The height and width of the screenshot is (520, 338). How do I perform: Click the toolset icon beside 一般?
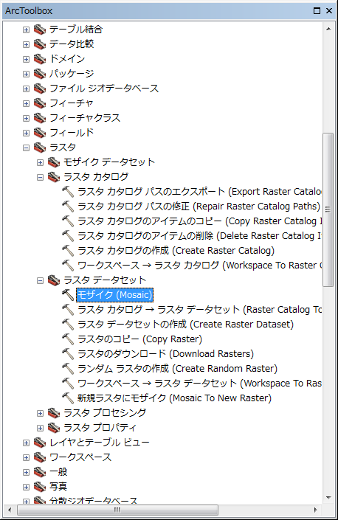(40, 472)
